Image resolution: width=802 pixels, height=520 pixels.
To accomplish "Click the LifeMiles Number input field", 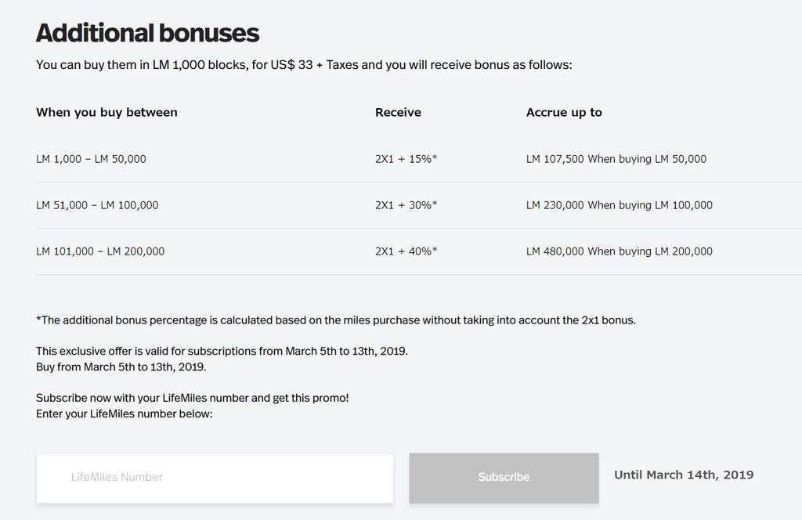I will (x=215, y=478).
